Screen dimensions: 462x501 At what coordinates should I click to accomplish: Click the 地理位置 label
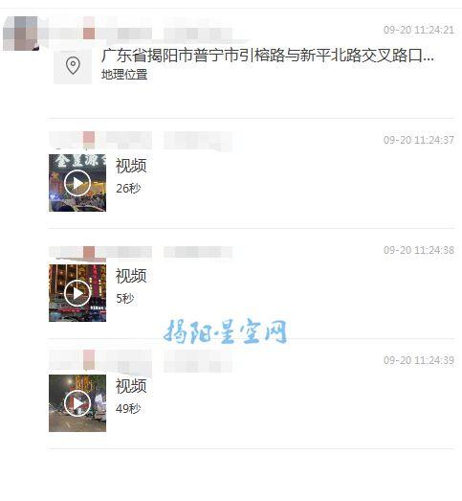pyautogui.click(x=124, y=75)
